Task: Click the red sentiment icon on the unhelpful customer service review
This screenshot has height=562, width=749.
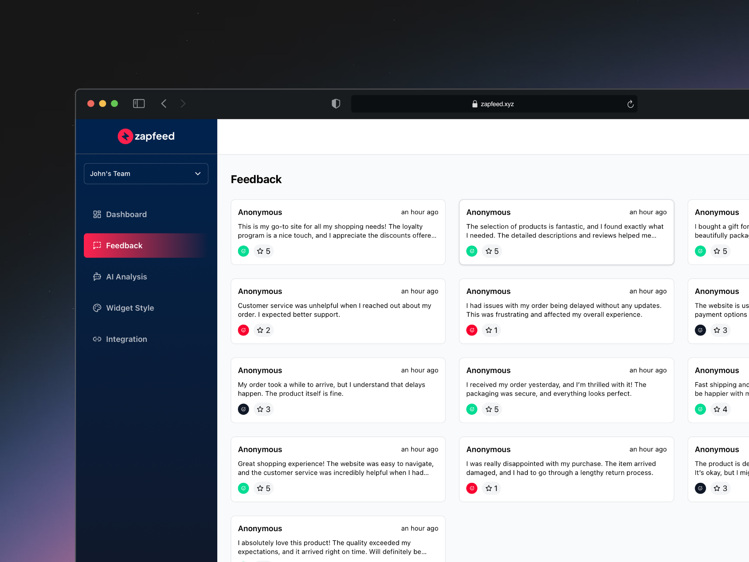Action: (x=243, y=330)
